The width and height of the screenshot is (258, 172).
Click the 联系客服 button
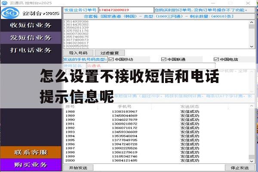[x=31, y=152]
